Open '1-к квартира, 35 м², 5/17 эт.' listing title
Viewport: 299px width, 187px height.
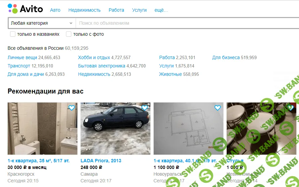(39, 161)
